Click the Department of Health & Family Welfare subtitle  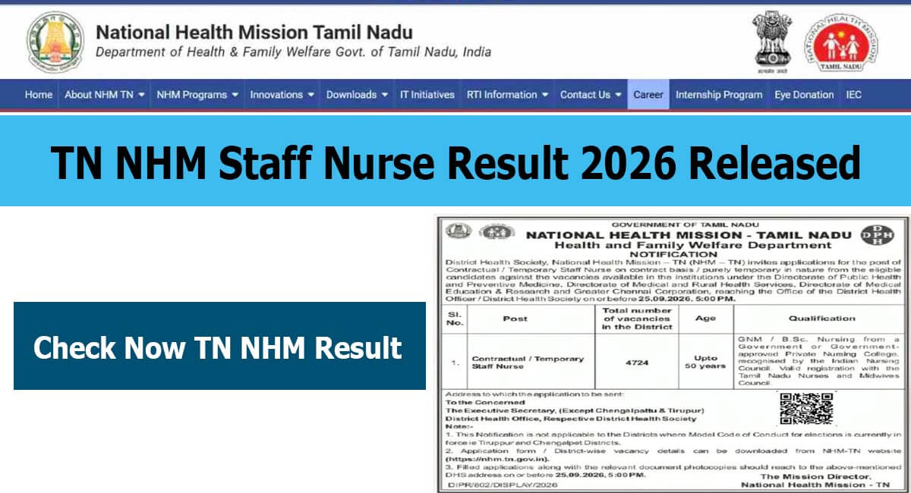[x=293, y=52]
